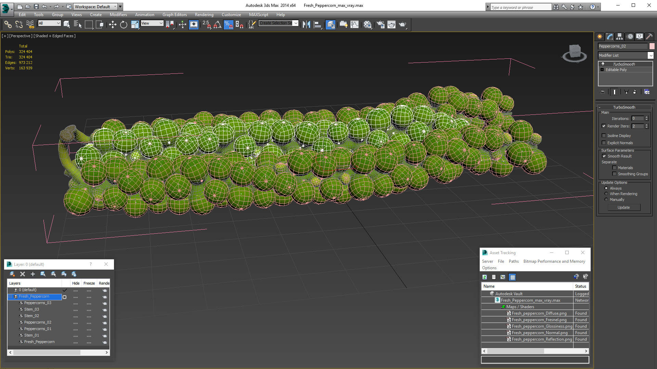Activate the Select and Rotate tool
The image size is (657, 369).
click(x=124, y=24)
